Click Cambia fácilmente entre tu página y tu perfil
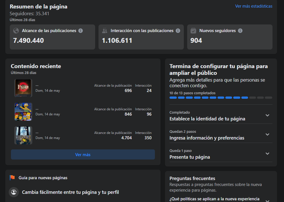The image size is (284, 202). [x=70, y=192]
